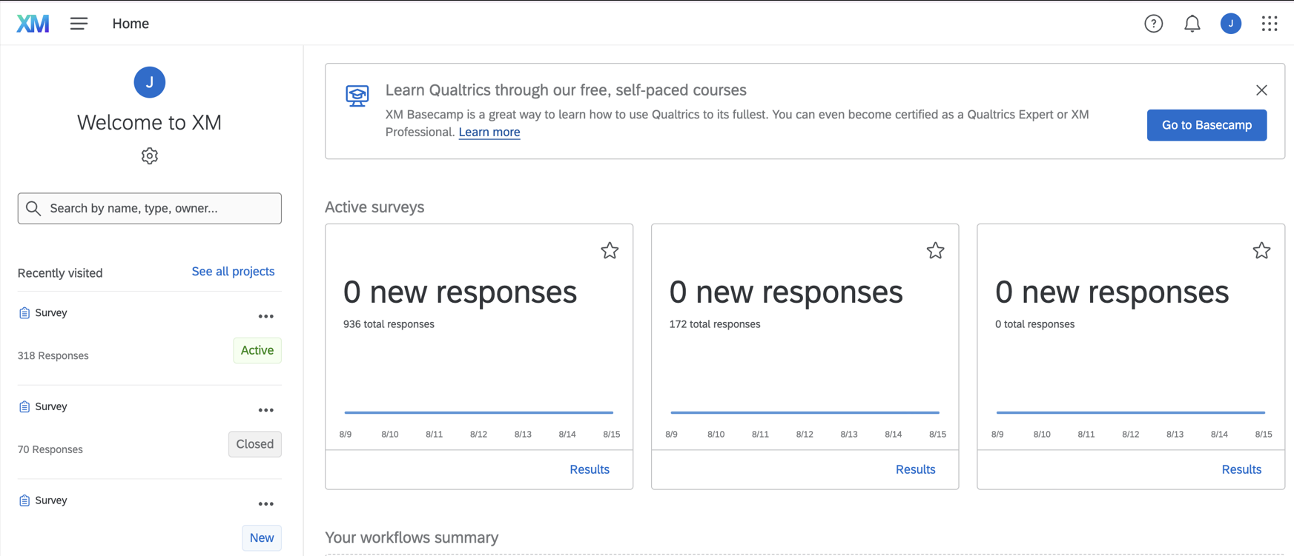The width and height of the screenshot is (1294, 556).
Task: Follow the Learn more link
Action: point(489,133)
